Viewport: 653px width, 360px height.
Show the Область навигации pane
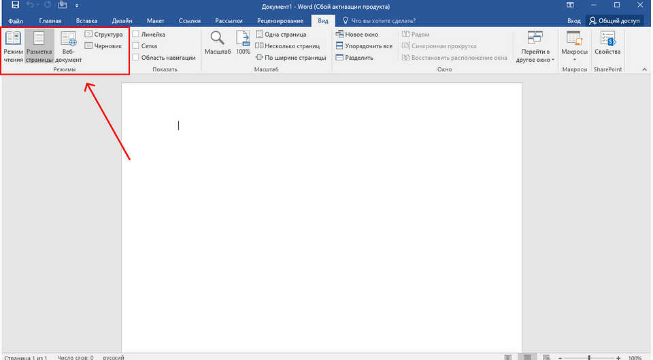tap(137, 58)
